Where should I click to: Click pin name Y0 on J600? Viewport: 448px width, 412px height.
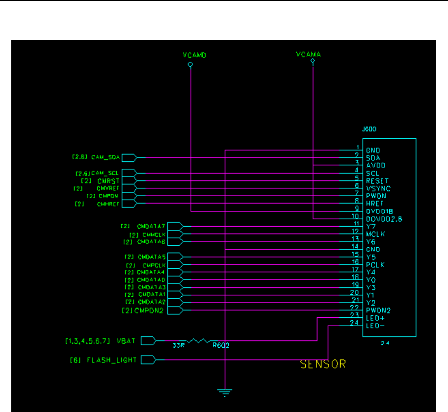point(371,280)
